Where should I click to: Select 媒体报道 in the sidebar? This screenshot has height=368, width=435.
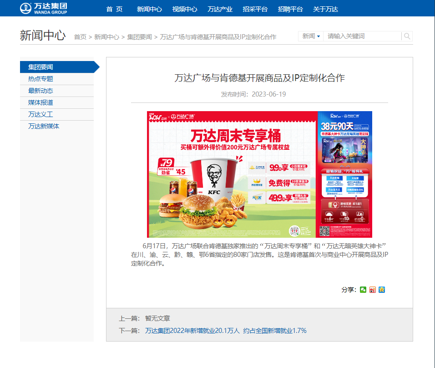tap(57, 103)
